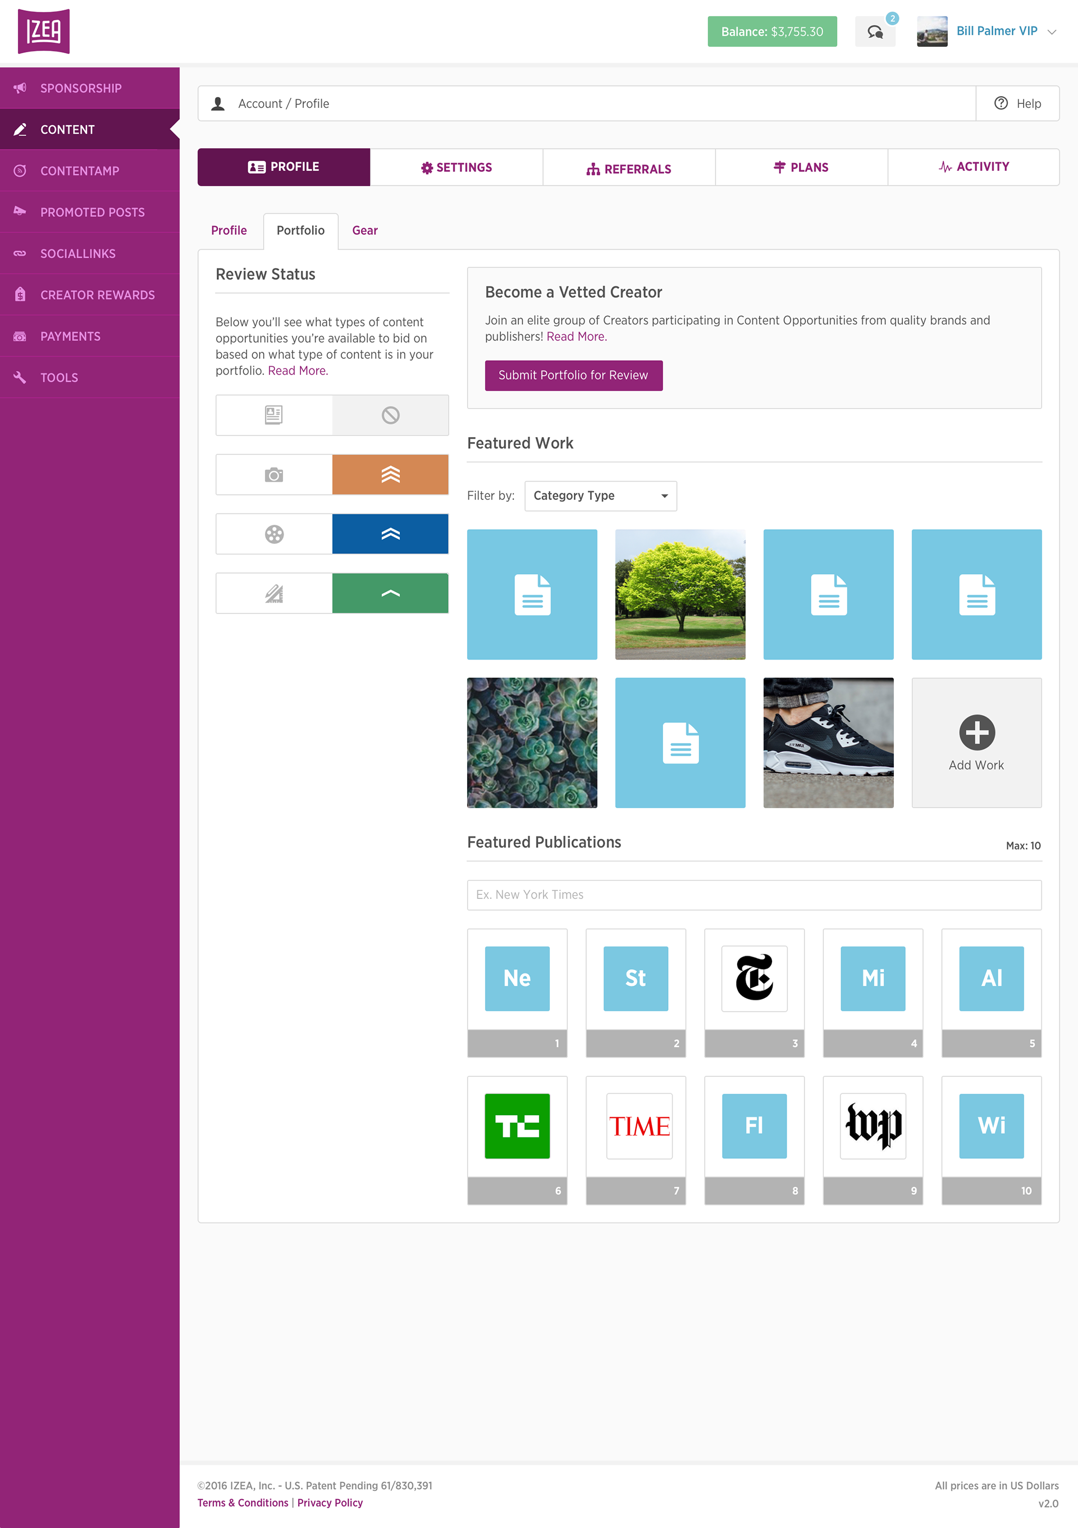
Task: Open Tools in the sidebar
Action: point(90,377)
